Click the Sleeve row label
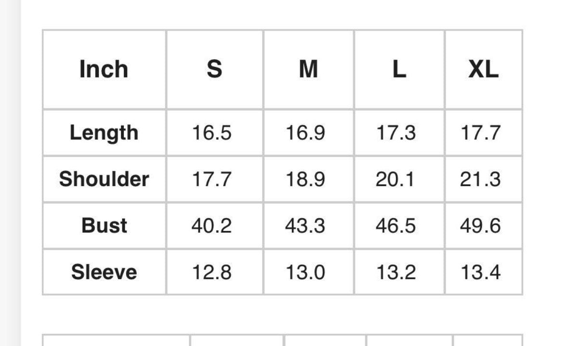This screenshot has height=346, width=568. [104, 272]
